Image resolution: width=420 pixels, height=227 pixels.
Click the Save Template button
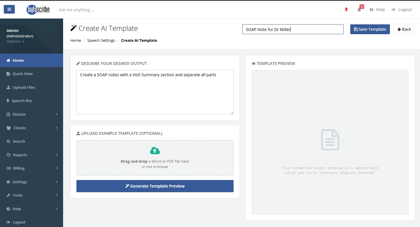(370, 29)
